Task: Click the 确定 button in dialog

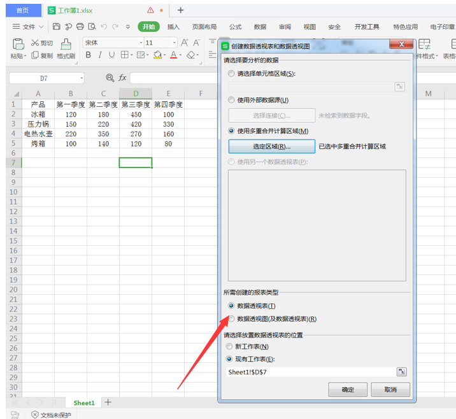Action: tap(348, 389)
